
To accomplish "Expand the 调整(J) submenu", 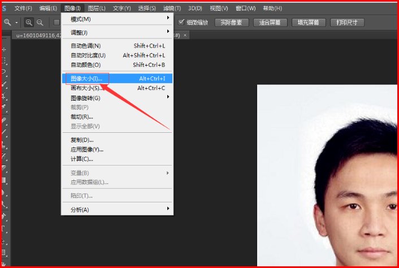I will pyautogui.click(x=118, y=32).
